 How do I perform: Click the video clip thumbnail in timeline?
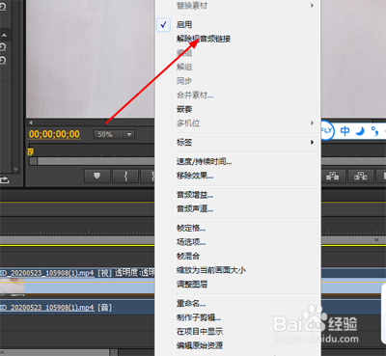pyautogui.click(x=13, y=287)
